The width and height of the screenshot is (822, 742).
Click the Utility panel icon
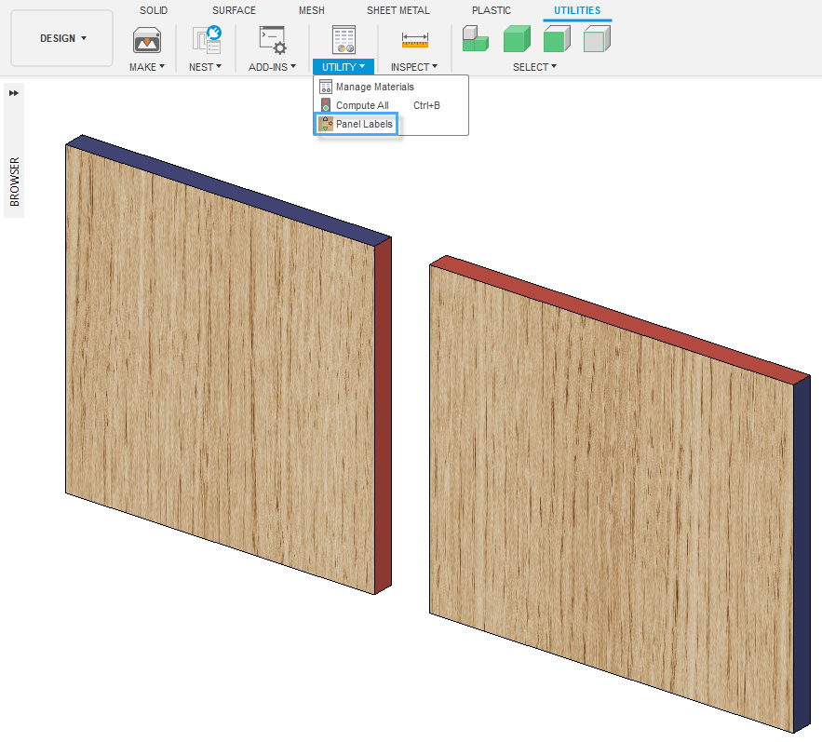(x=344, y=39)
